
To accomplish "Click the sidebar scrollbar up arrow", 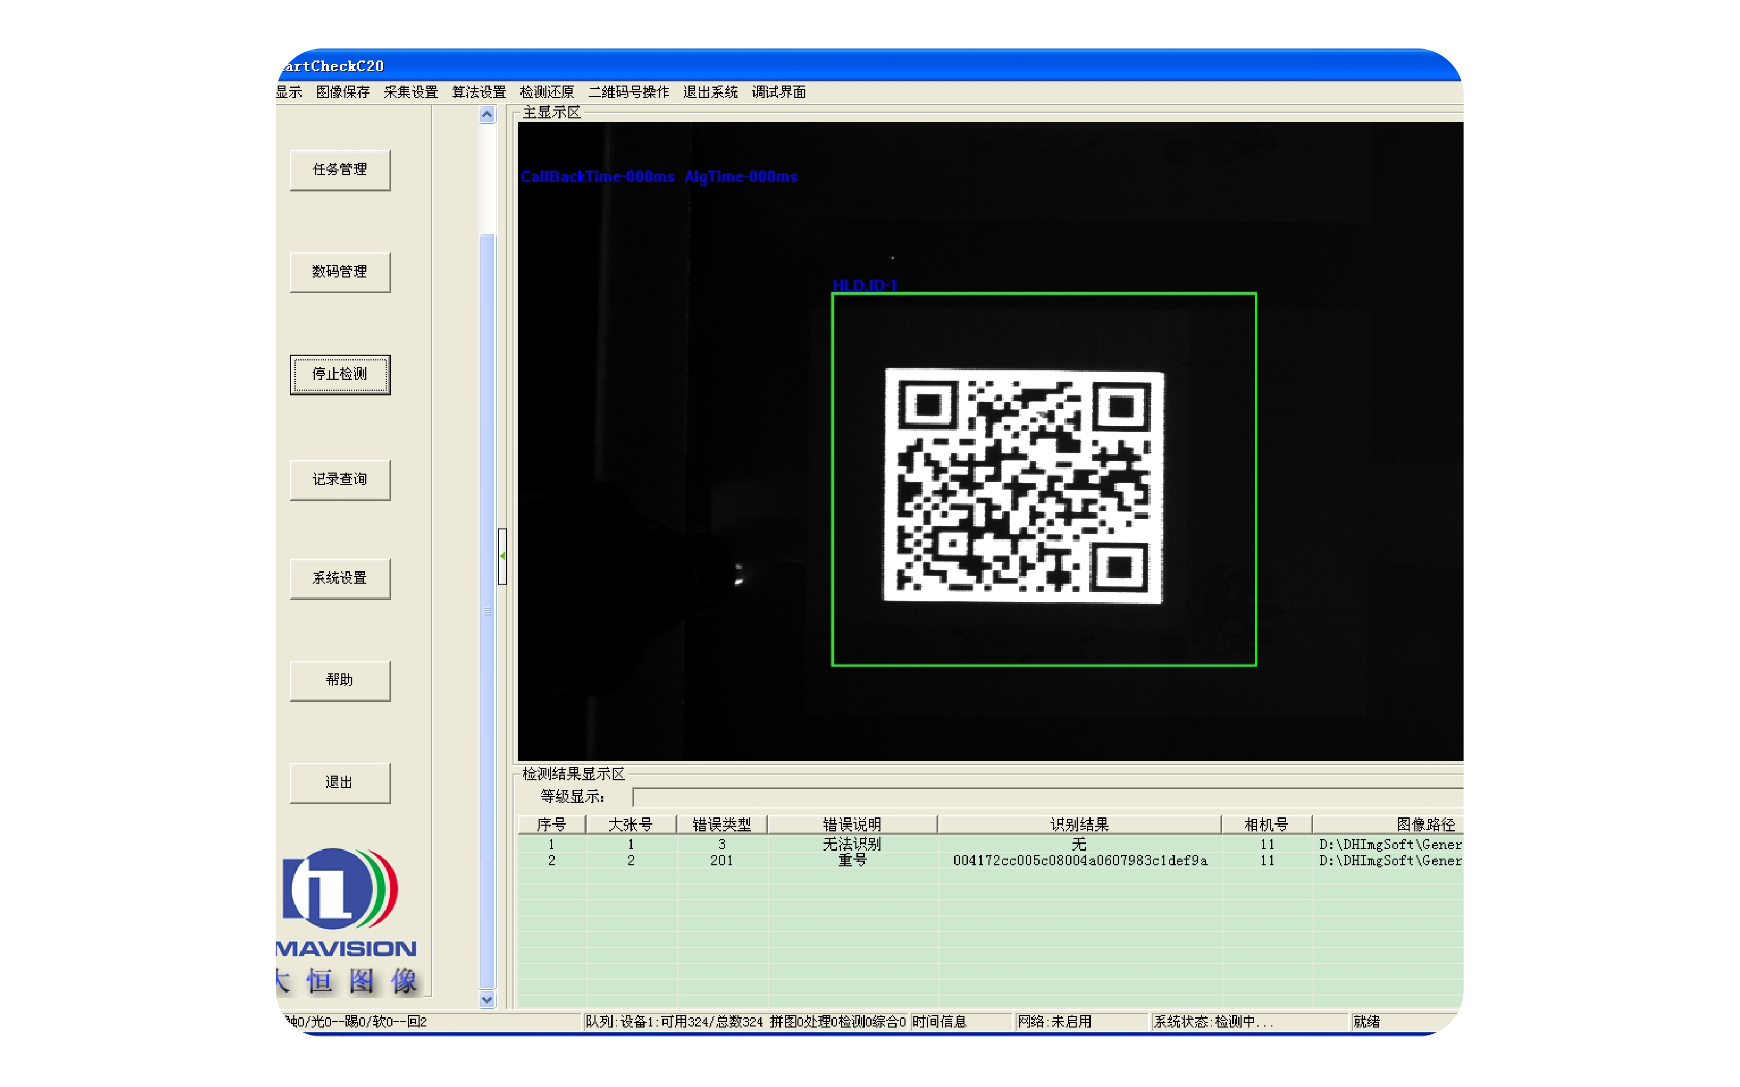I will [x=487, y=115].
